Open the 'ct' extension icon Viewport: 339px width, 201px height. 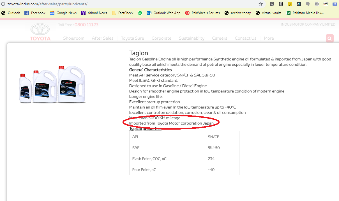click(299, 4)
